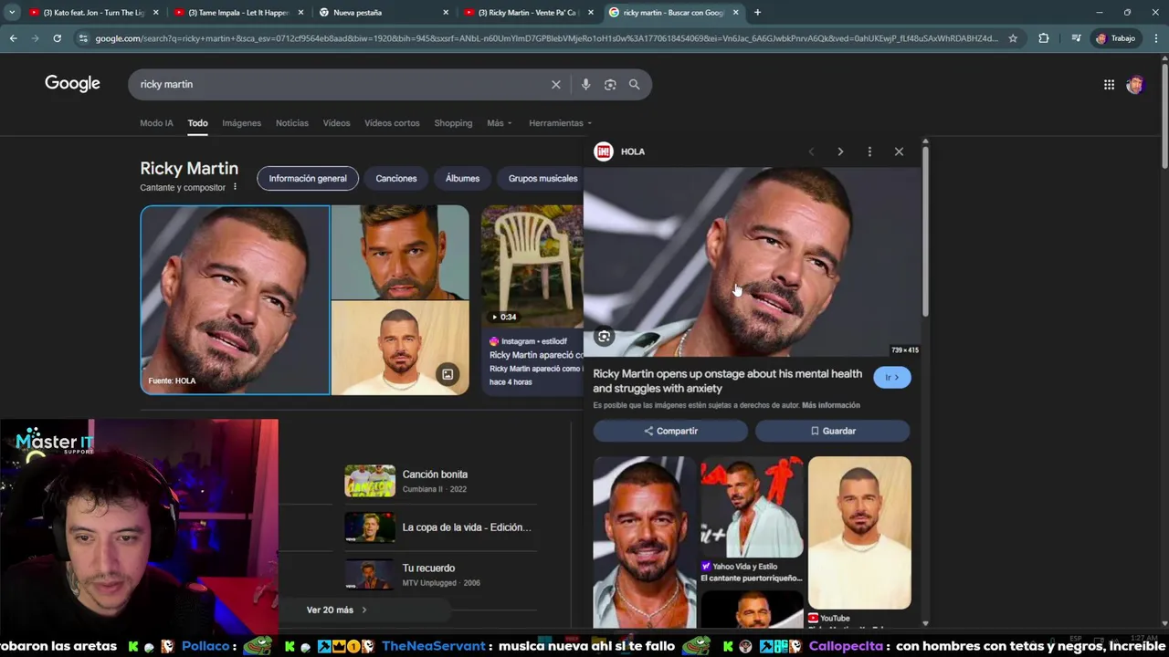Open the Chrome extensions puzzle icon
The width and height of the screenshot is (1169, 657).
[1044, 38]
